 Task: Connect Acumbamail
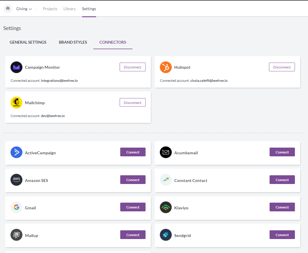click(282, 152)
